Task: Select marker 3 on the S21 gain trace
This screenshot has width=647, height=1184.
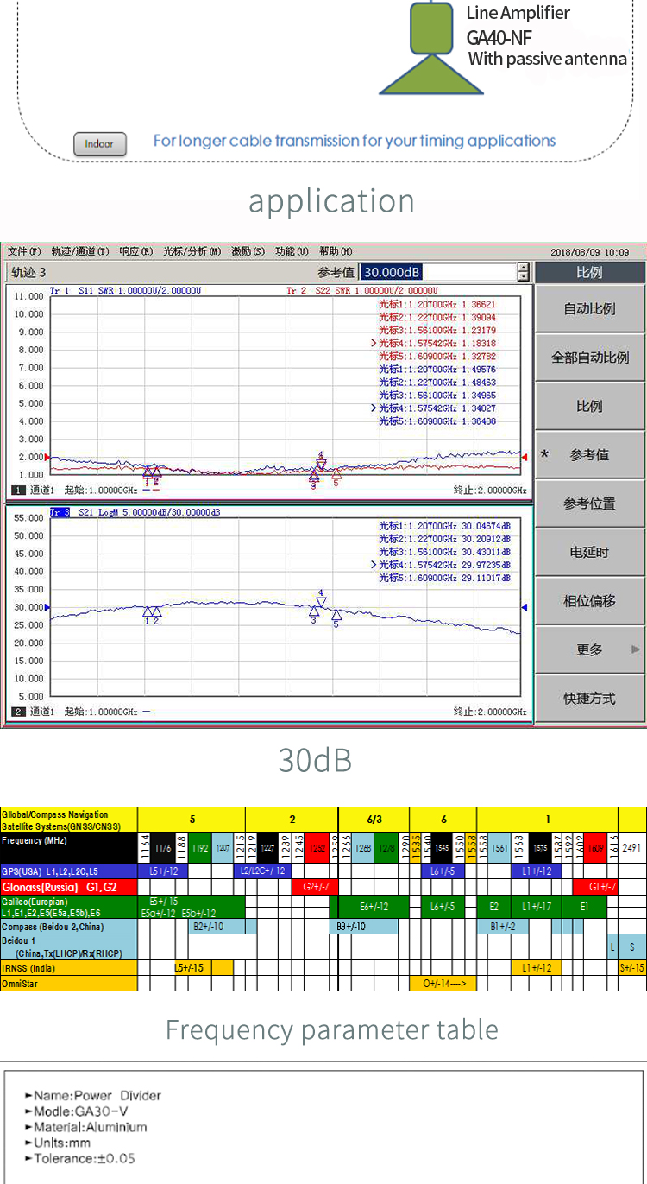Action: pos(314,611)
